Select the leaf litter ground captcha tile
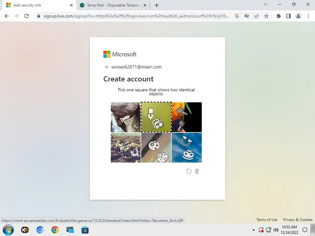The height and width of the screenshot is (236, 315). (x=126, y=147)
